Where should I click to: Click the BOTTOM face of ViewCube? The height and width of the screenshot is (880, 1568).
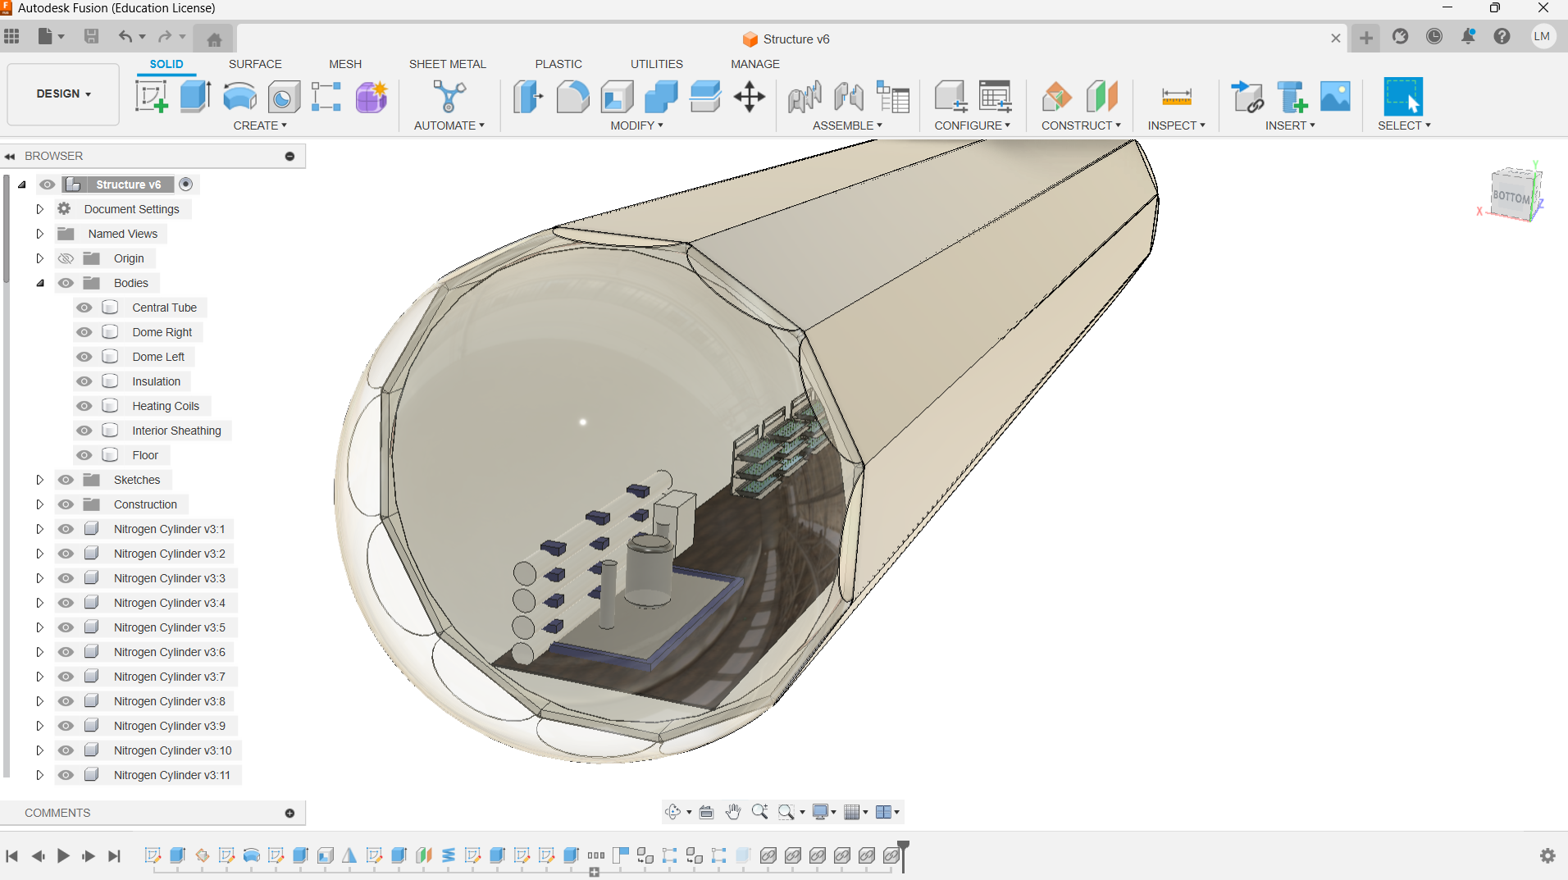(x=1511, y=197)
